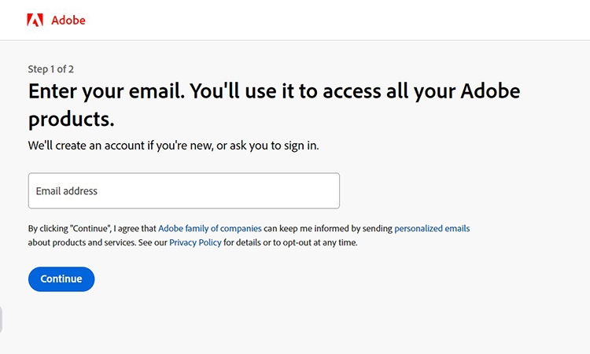Screen dimensions: 590x354
Task: Open the Privacy Policy link
Action: [195, 243]
